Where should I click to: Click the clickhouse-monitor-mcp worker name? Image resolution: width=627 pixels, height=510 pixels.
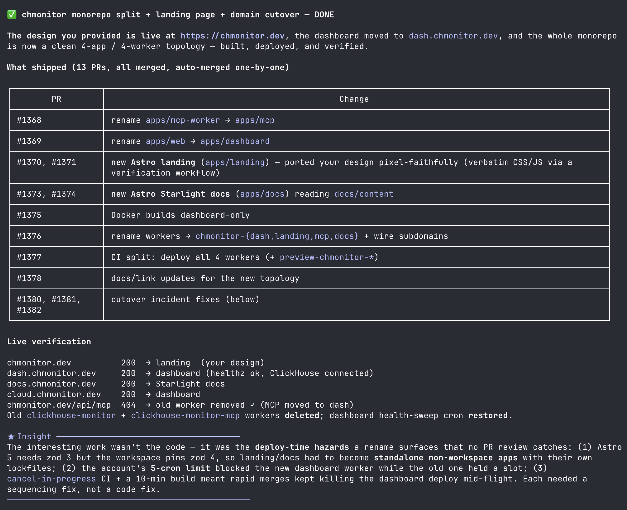click(185, 415)
